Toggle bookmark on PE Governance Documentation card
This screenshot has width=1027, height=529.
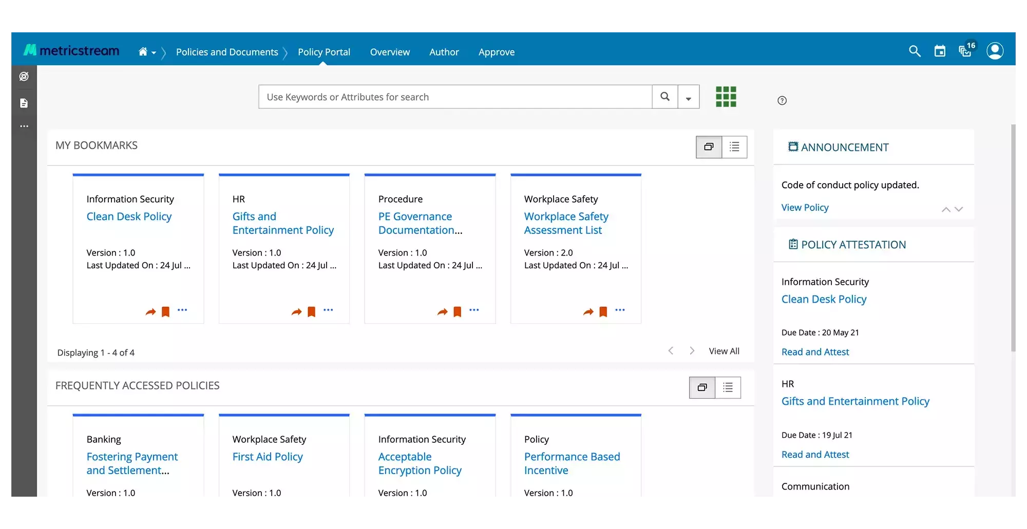click(x=457, y=311)
